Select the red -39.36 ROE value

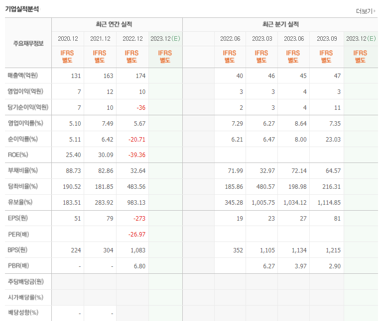tap(137, 155)
